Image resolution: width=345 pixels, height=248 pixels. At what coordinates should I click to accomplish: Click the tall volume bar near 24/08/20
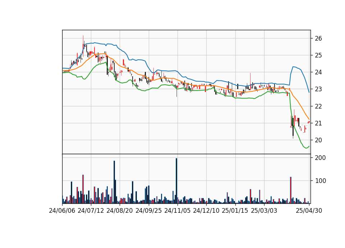[x=114, y=182]
